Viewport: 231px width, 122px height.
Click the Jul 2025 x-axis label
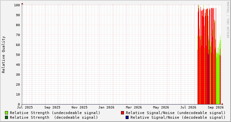[x=25, y=107]
